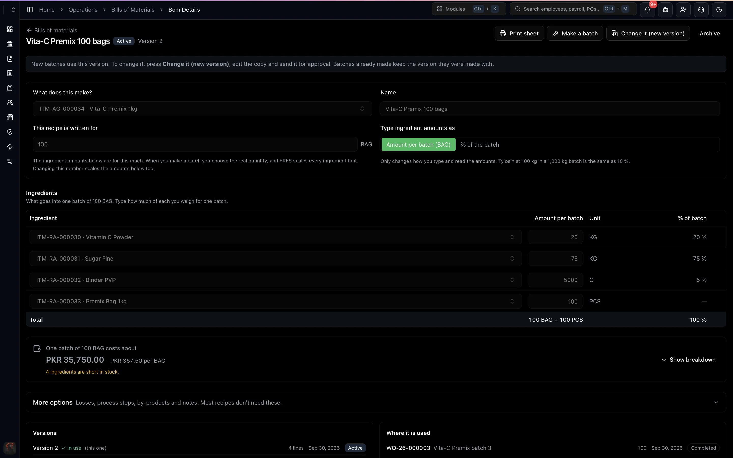Click the recipe quantity field showing 100
This screenshot has width=733, height=458.
pyautogui.click(x=195, y=144)
